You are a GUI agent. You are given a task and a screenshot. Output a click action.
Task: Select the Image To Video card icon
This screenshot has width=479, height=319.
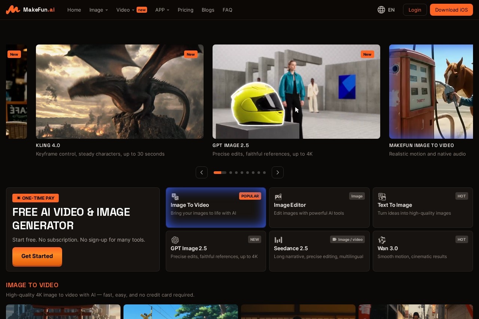[x=175, y=197]
